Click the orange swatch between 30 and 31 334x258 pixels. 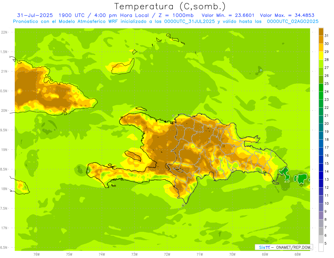pos(321,40)
